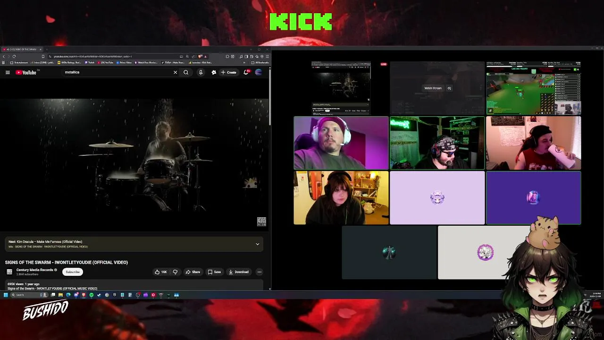Open File Explorer from the taskbar

pyautogui.click(x=60, y=295)
